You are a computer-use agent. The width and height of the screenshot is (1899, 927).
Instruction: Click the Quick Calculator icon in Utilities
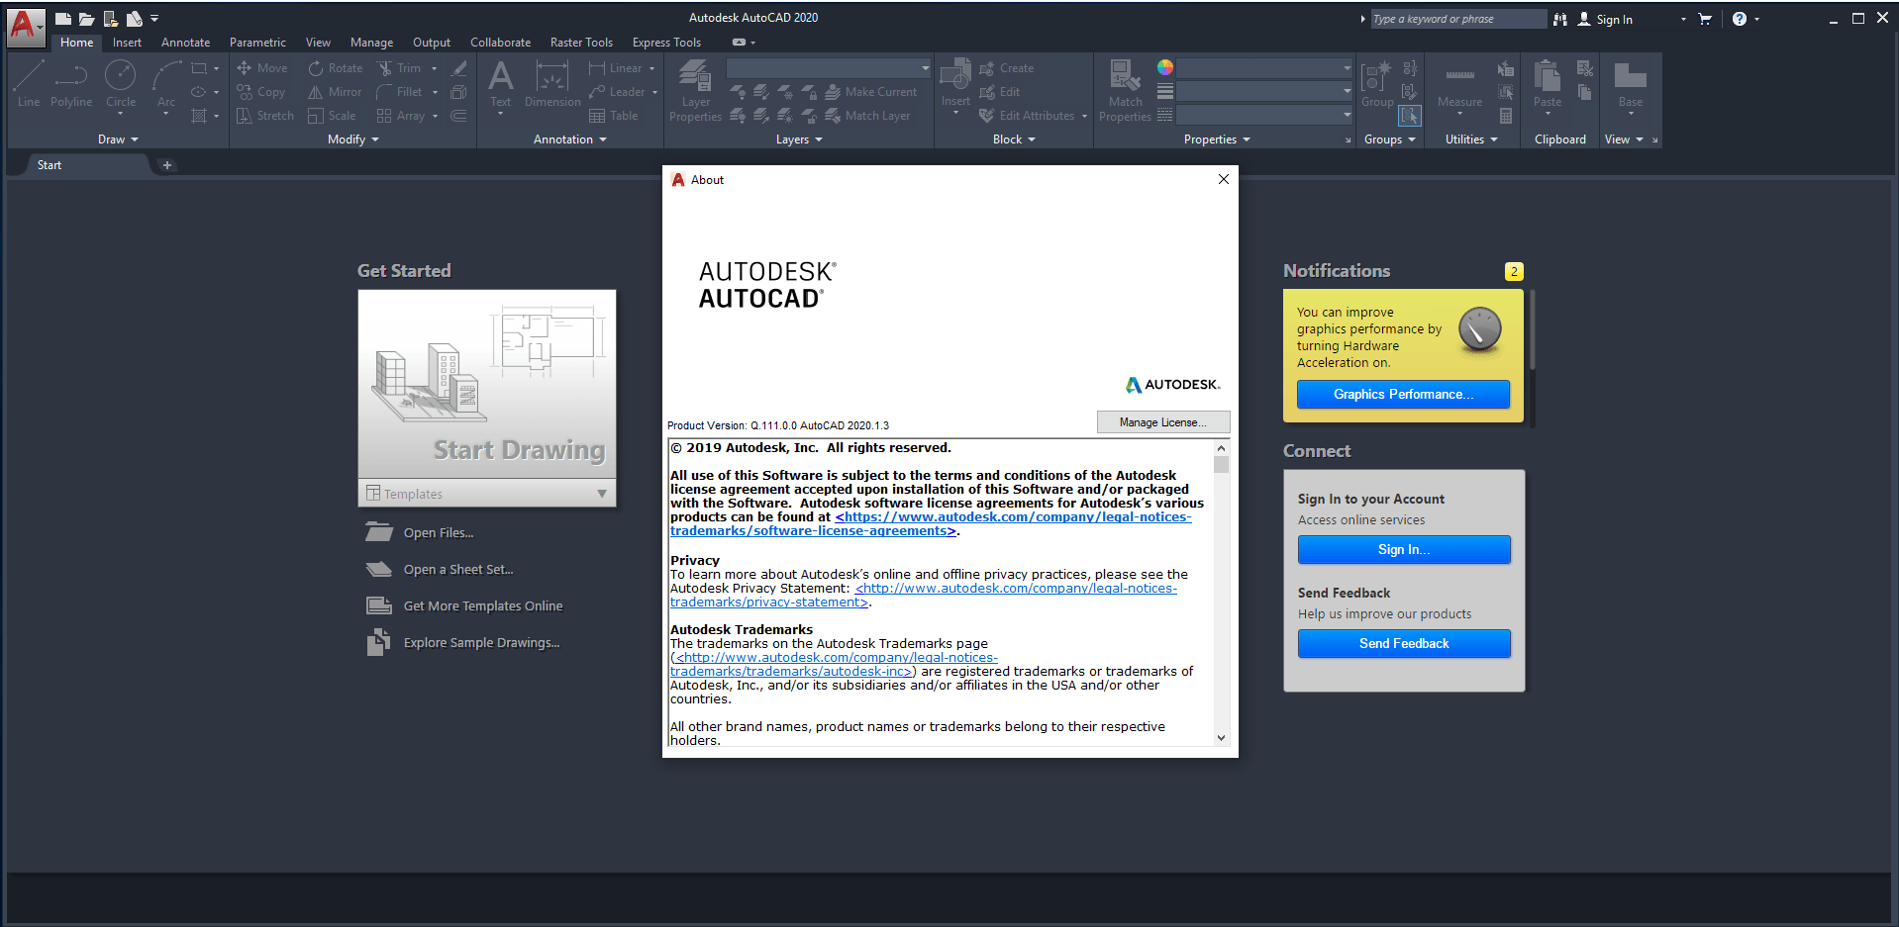(x=1506, y=116)
